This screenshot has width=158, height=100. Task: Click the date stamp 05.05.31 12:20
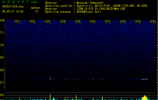coord(13,11)
